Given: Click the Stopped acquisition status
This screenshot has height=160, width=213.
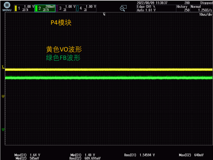Looking at the screenshot, I should [206, 3].
